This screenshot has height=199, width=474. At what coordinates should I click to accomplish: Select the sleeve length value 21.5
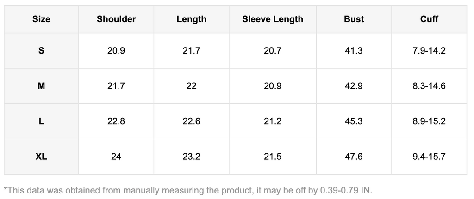tap(272, 157)
